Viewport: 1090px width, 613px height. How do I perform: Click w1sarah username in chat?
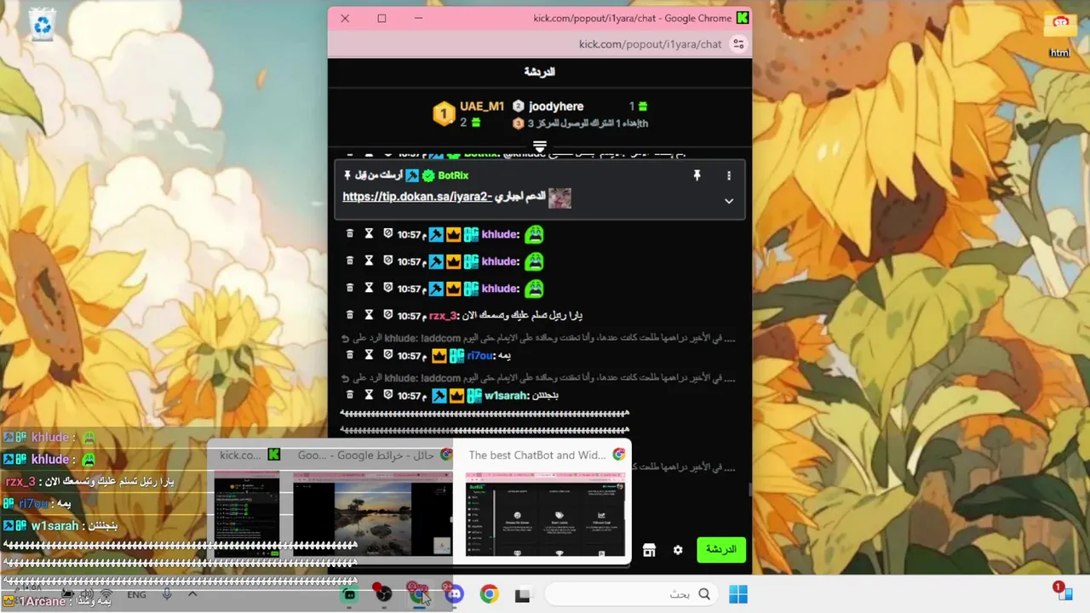click(x=507, y=395)
